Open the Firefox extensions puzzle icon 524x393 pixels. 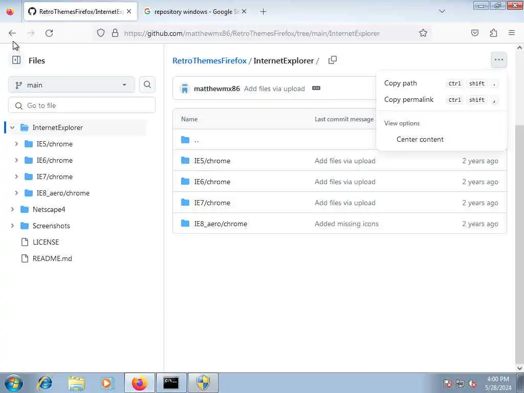click(493, 33)
